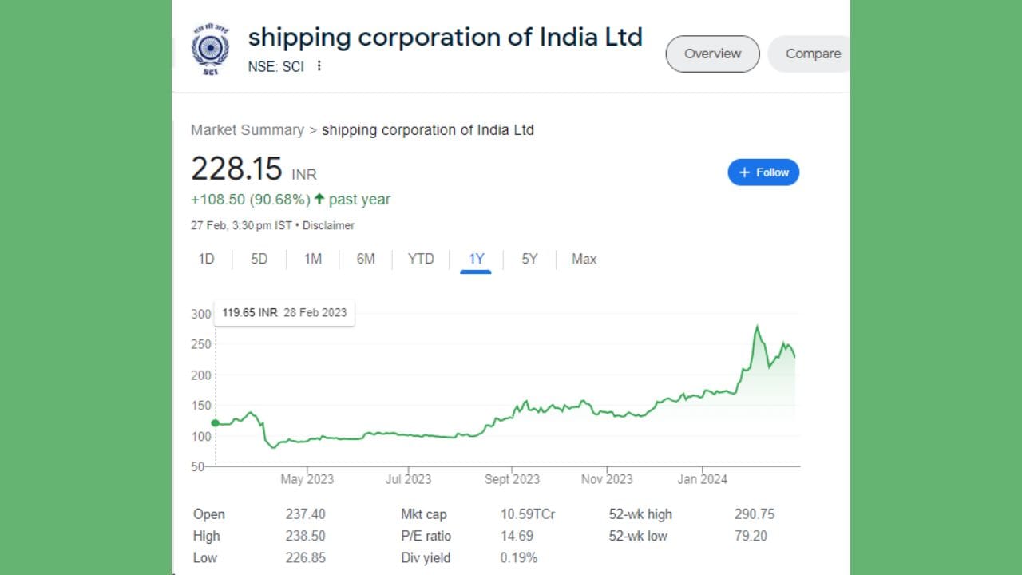Open the three-dot menu beside NSE: SCI
The image size is (1022, 575).
click(319, 66)
